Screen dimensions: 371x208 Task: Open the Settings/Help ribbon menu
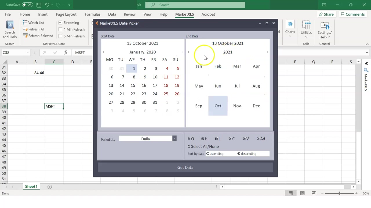325,30
